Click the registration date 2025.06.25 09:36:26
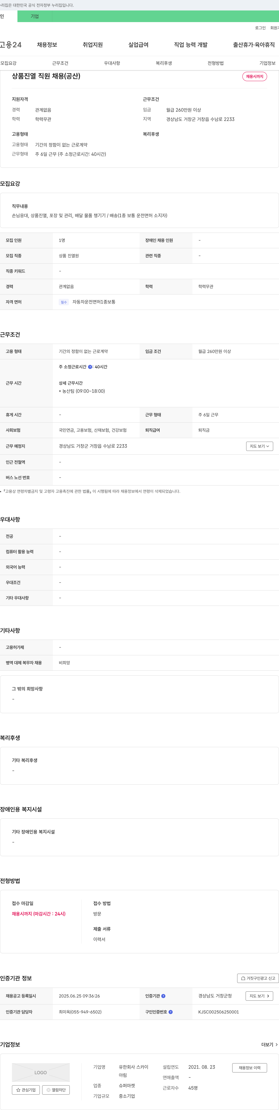This screenshot has height=1110, width=279. pos(79,996)
